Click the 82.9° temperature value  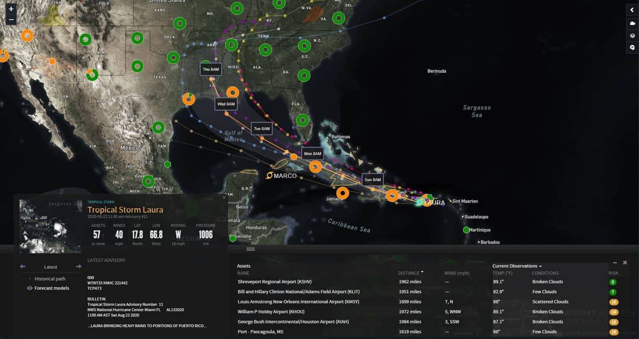pyautogui.click(x=498, y=292)
